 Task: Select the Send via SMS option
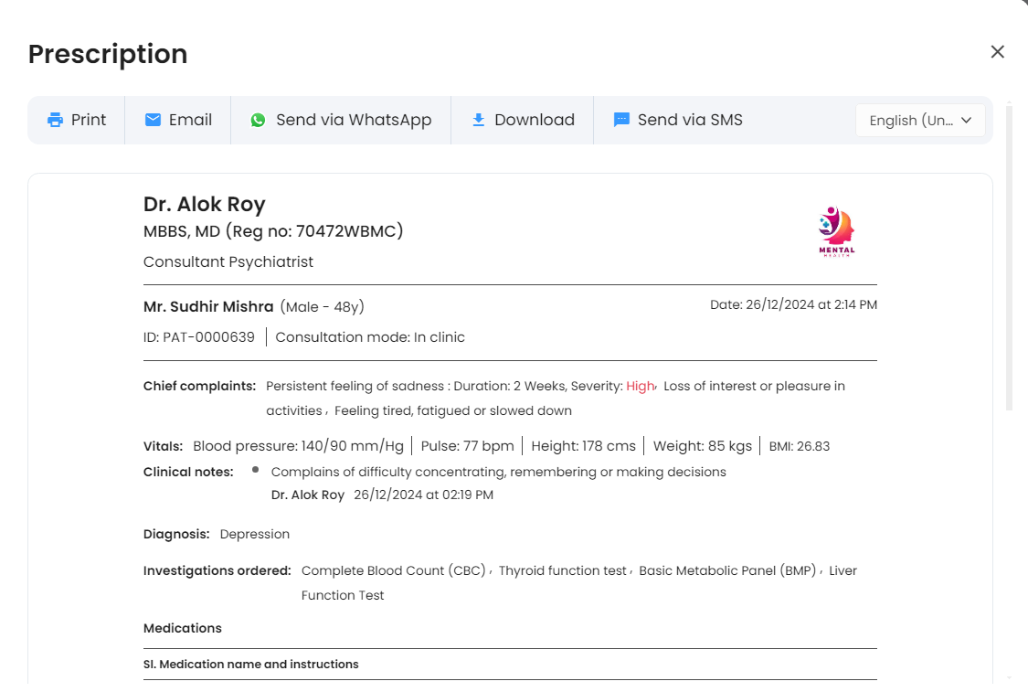point(690,120)
